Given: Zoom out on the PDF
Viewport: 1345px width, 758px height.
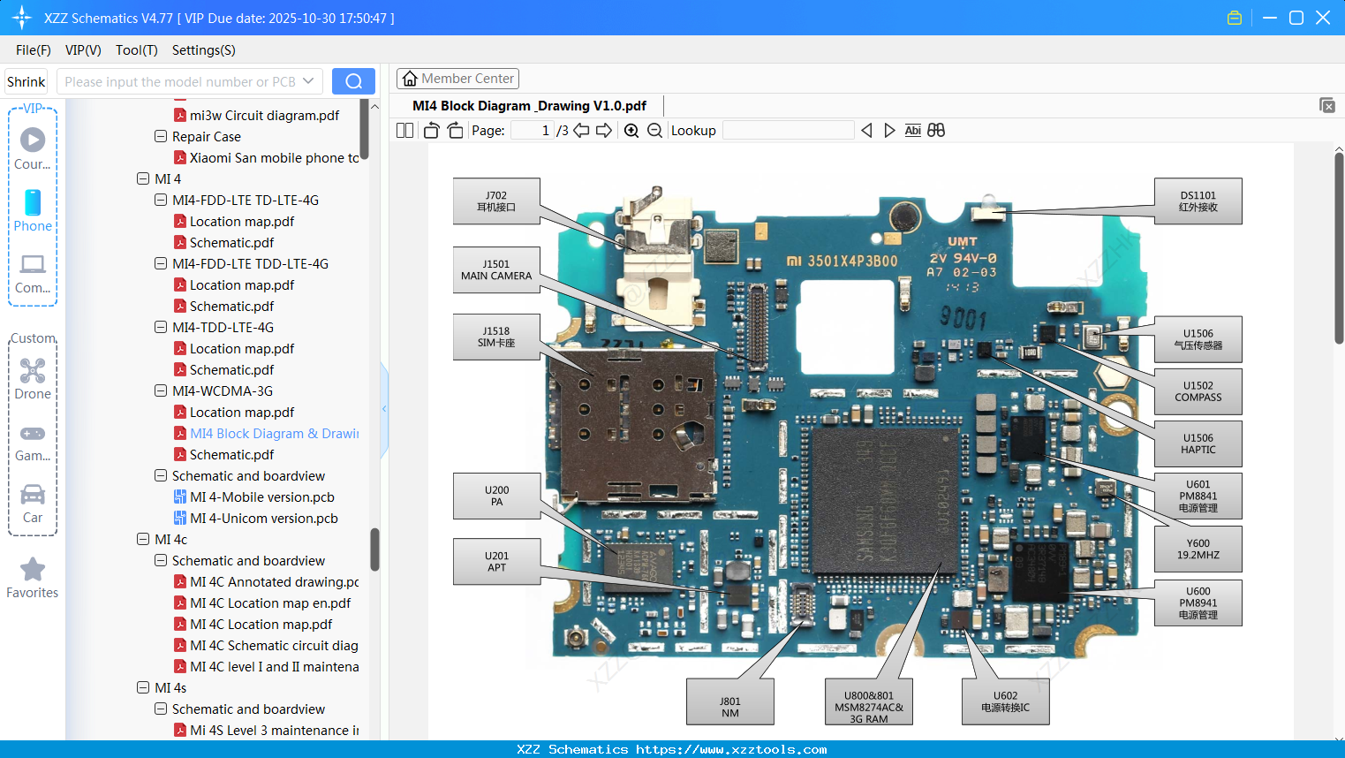Looking at the screenshot, I should pyautogui.click(x=654, y=130).
